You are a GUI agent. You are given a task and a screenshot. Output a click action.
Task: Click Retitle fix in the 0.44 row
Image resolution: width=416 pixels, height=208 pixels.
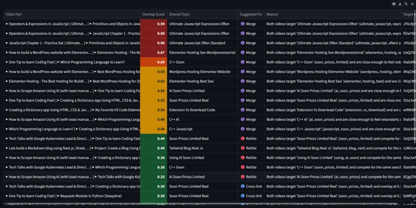(251, 138)
